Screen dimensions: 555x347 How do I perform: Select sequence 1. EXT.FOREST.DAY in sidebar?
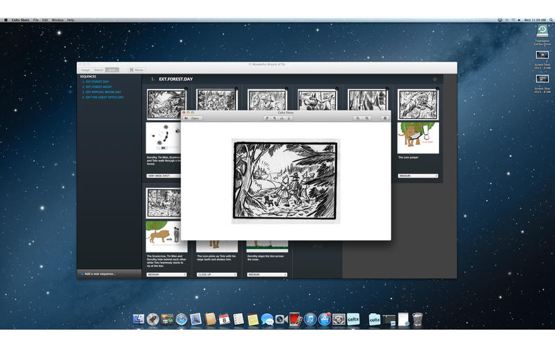click(x=96, y=82)
